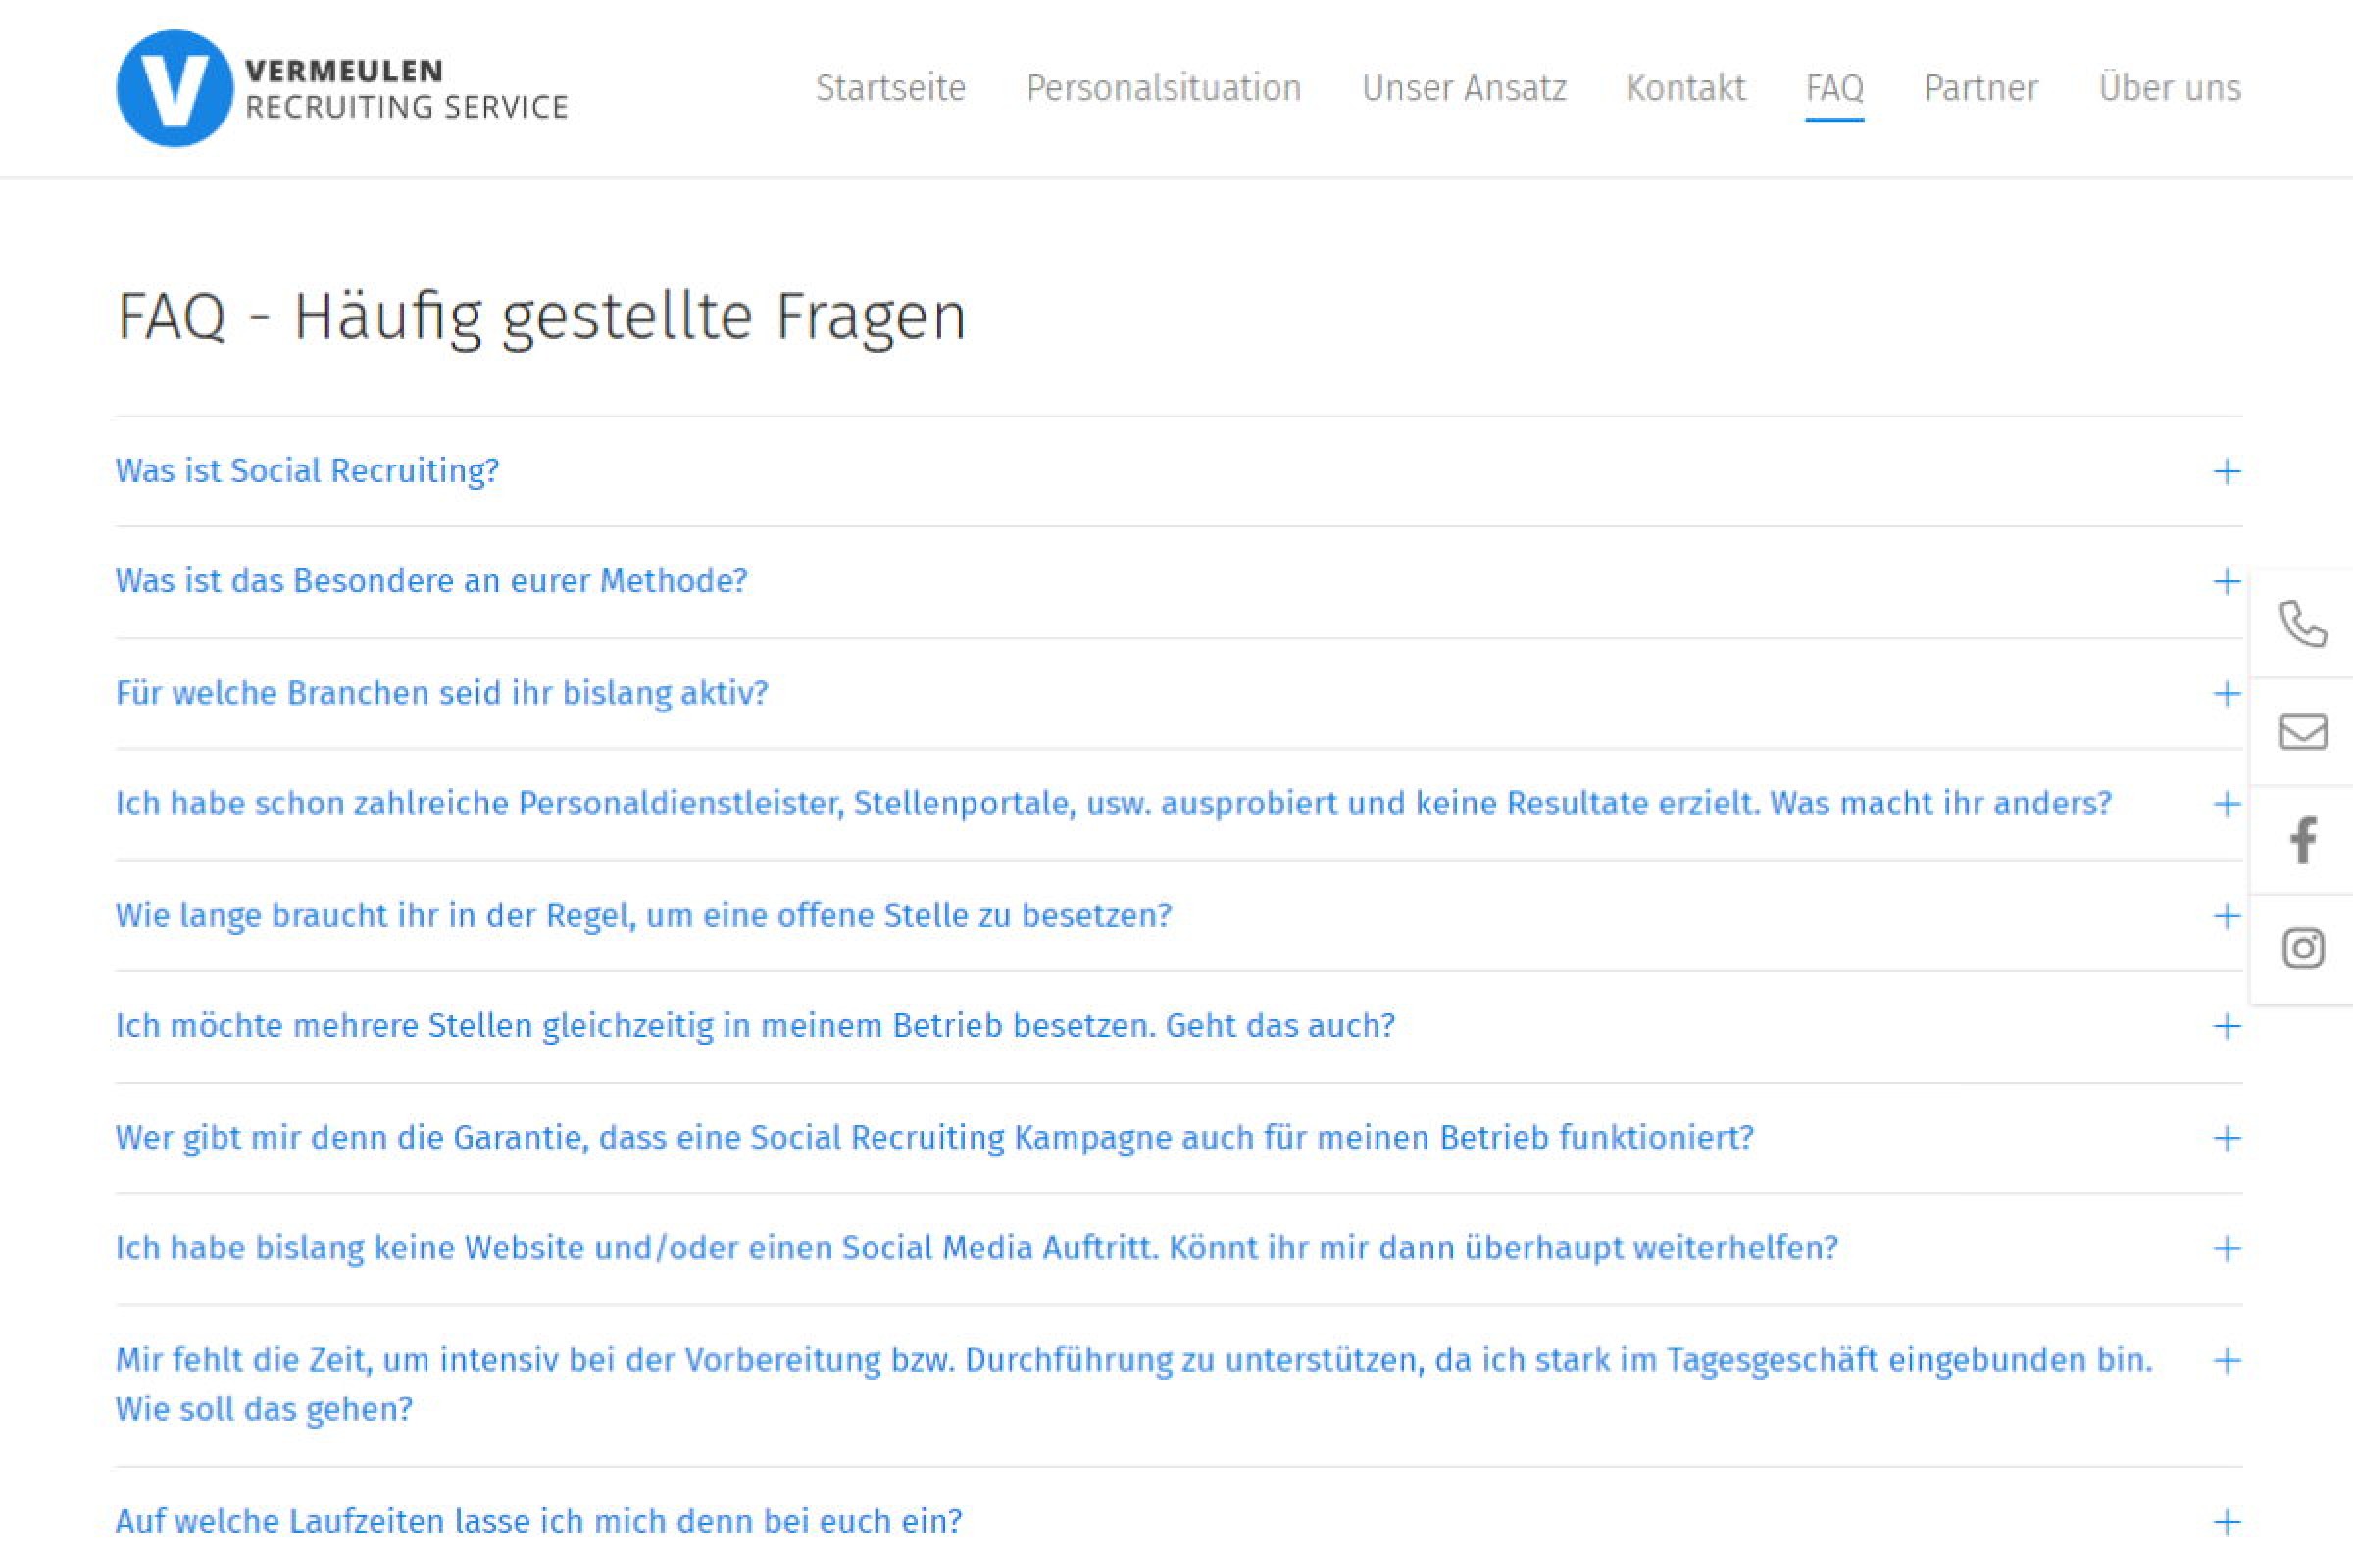Click the Vermeulen Recruiting Service logo
Screen dimensions: 2353x1568
point(341,88)
